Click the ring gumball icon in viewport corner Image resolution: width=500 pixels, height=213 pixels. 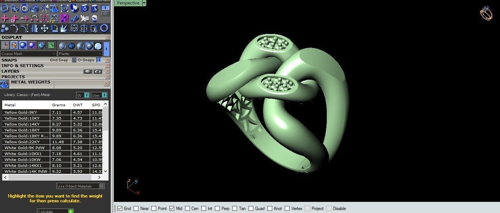click(486, 13)
